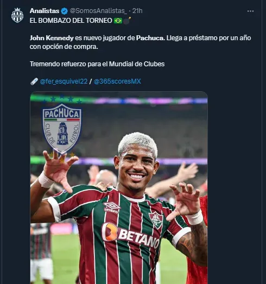Image resolution: width=266 pixels, height=284 pixels.
Task: Open the @365scoresMX mention
Action: (x=117, y=81)
